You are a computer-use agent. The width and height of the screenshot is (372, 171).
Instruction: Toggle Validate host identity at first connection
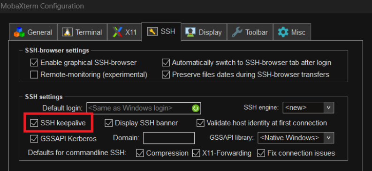(x=200, y=123)
